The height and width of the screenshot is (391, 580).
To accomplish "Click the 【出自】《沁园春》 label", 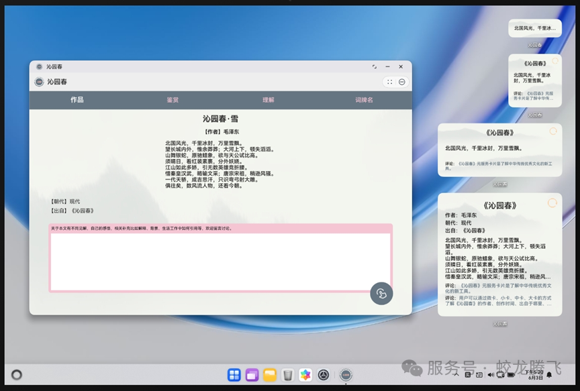I will [x=72, y=211].
